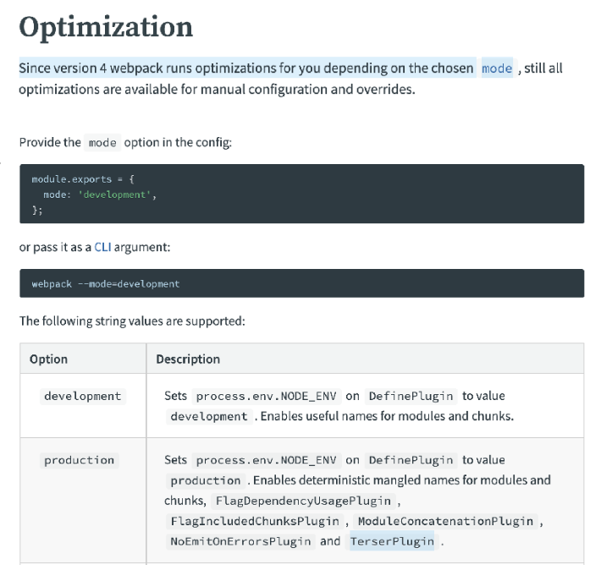This screenshot has height=565, width=601.
Task: Click process.env.NODE_ENV in the production row
Action: coord(267,460)
